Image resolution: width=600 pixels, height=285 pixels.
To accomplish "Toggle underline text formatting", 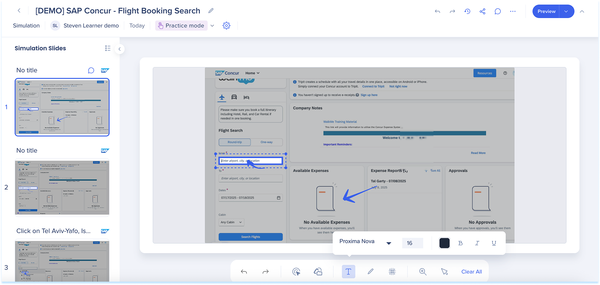I will pos(494,243).
